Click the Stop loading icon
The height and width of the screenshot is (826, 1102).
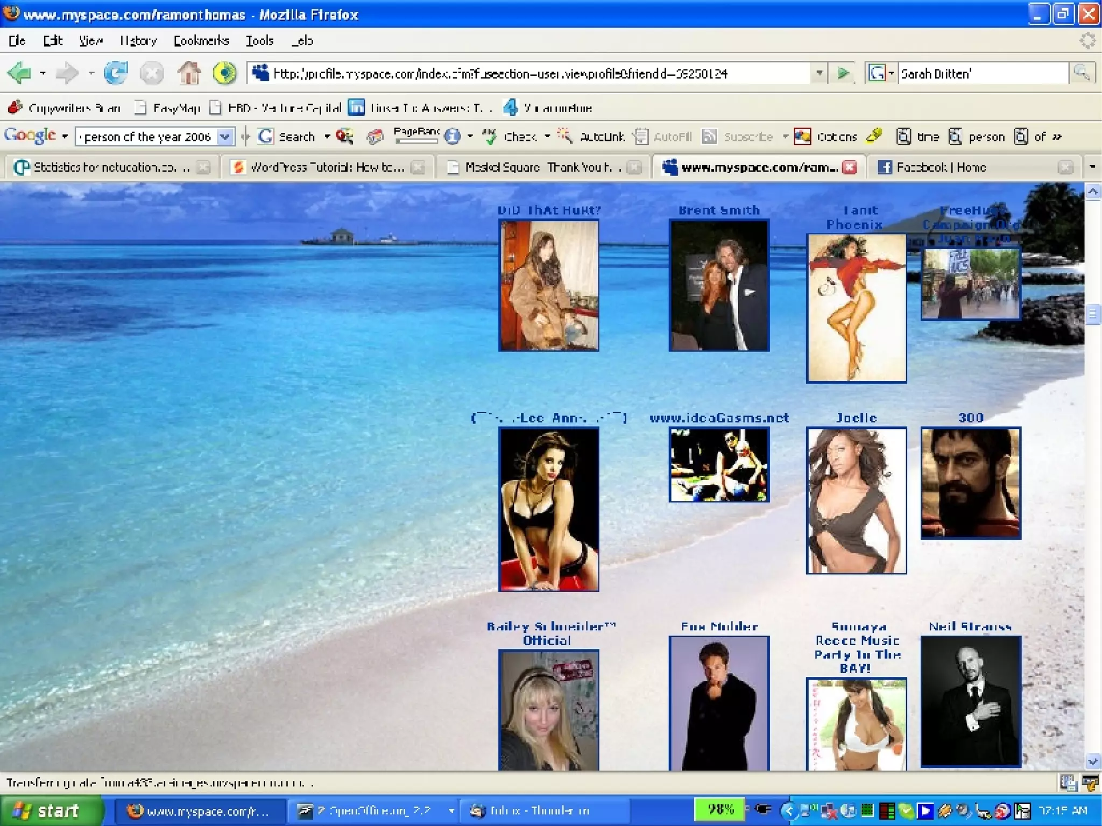[152, 73]
